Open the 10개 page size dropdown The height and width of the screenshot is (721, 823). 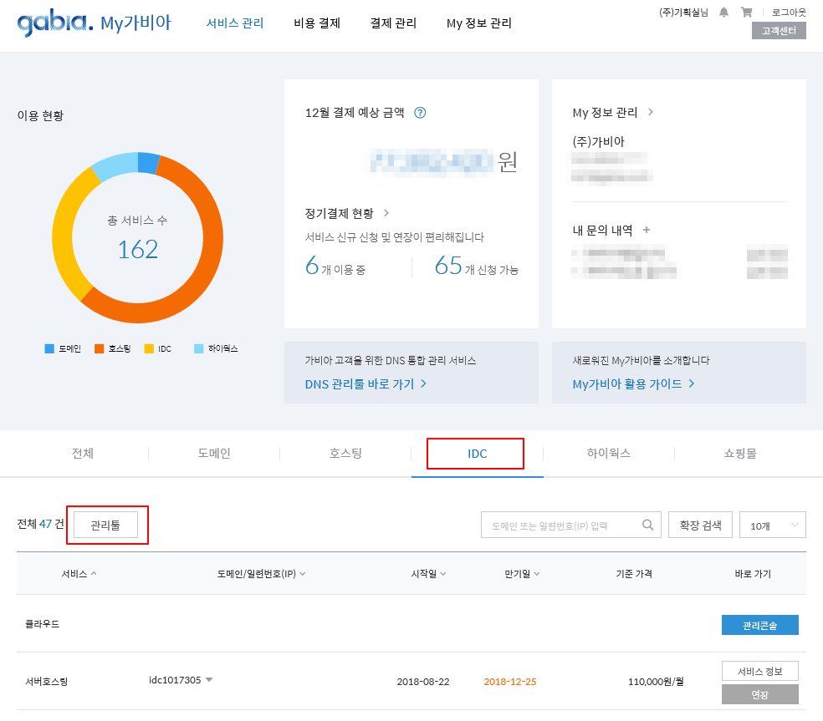point(772,525)
